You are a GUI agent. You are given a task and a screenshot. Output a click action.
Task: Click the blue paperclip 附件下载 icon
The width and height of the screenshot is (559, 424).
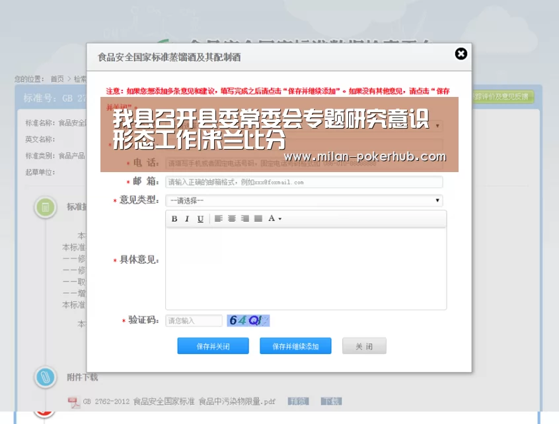(x=46, y=377)
